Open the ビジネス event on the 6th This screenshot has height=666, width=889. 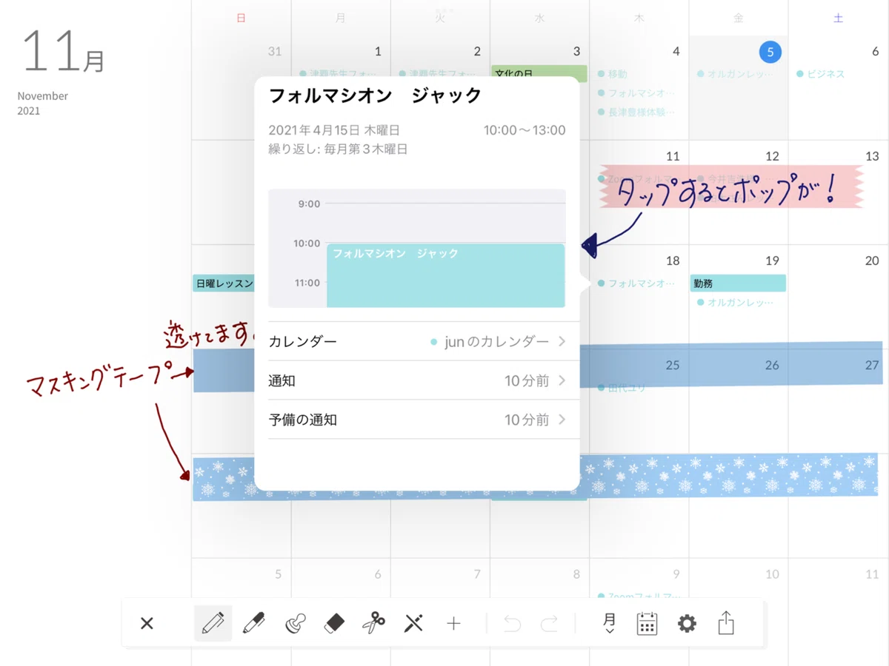(821, 74)
